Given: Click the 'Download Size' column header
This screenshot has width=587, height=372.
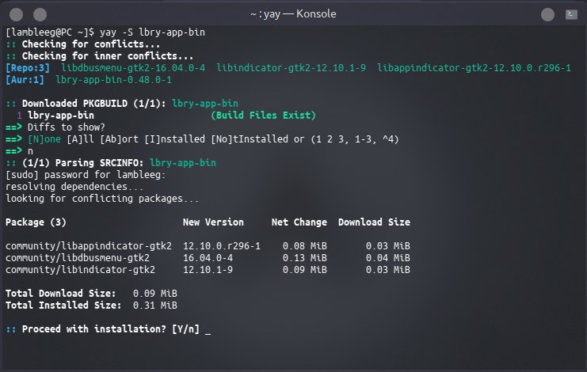Looking at the screenshot, I should click(x=374, y=222).
